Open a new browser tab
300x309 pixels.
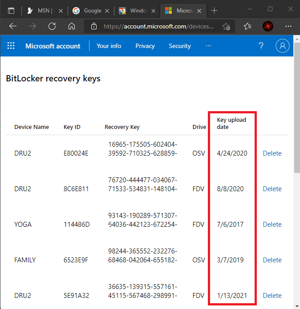tap(214, 11)
